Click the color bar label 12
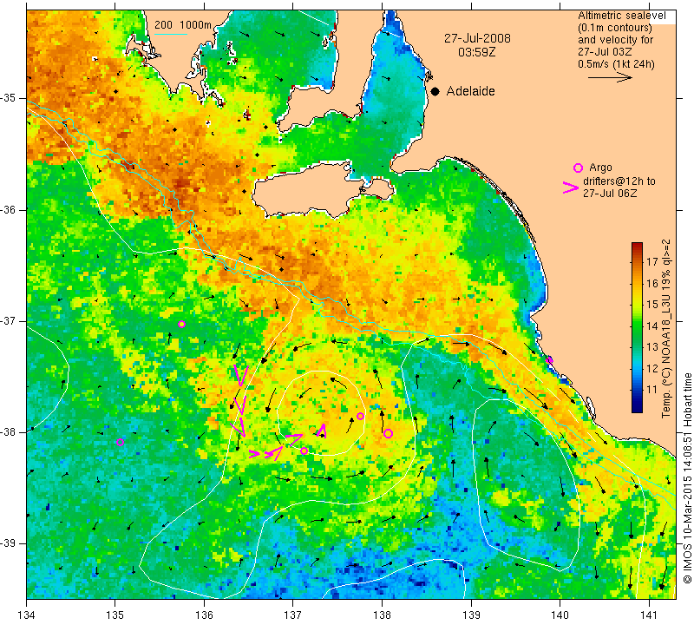 [652, 368]
